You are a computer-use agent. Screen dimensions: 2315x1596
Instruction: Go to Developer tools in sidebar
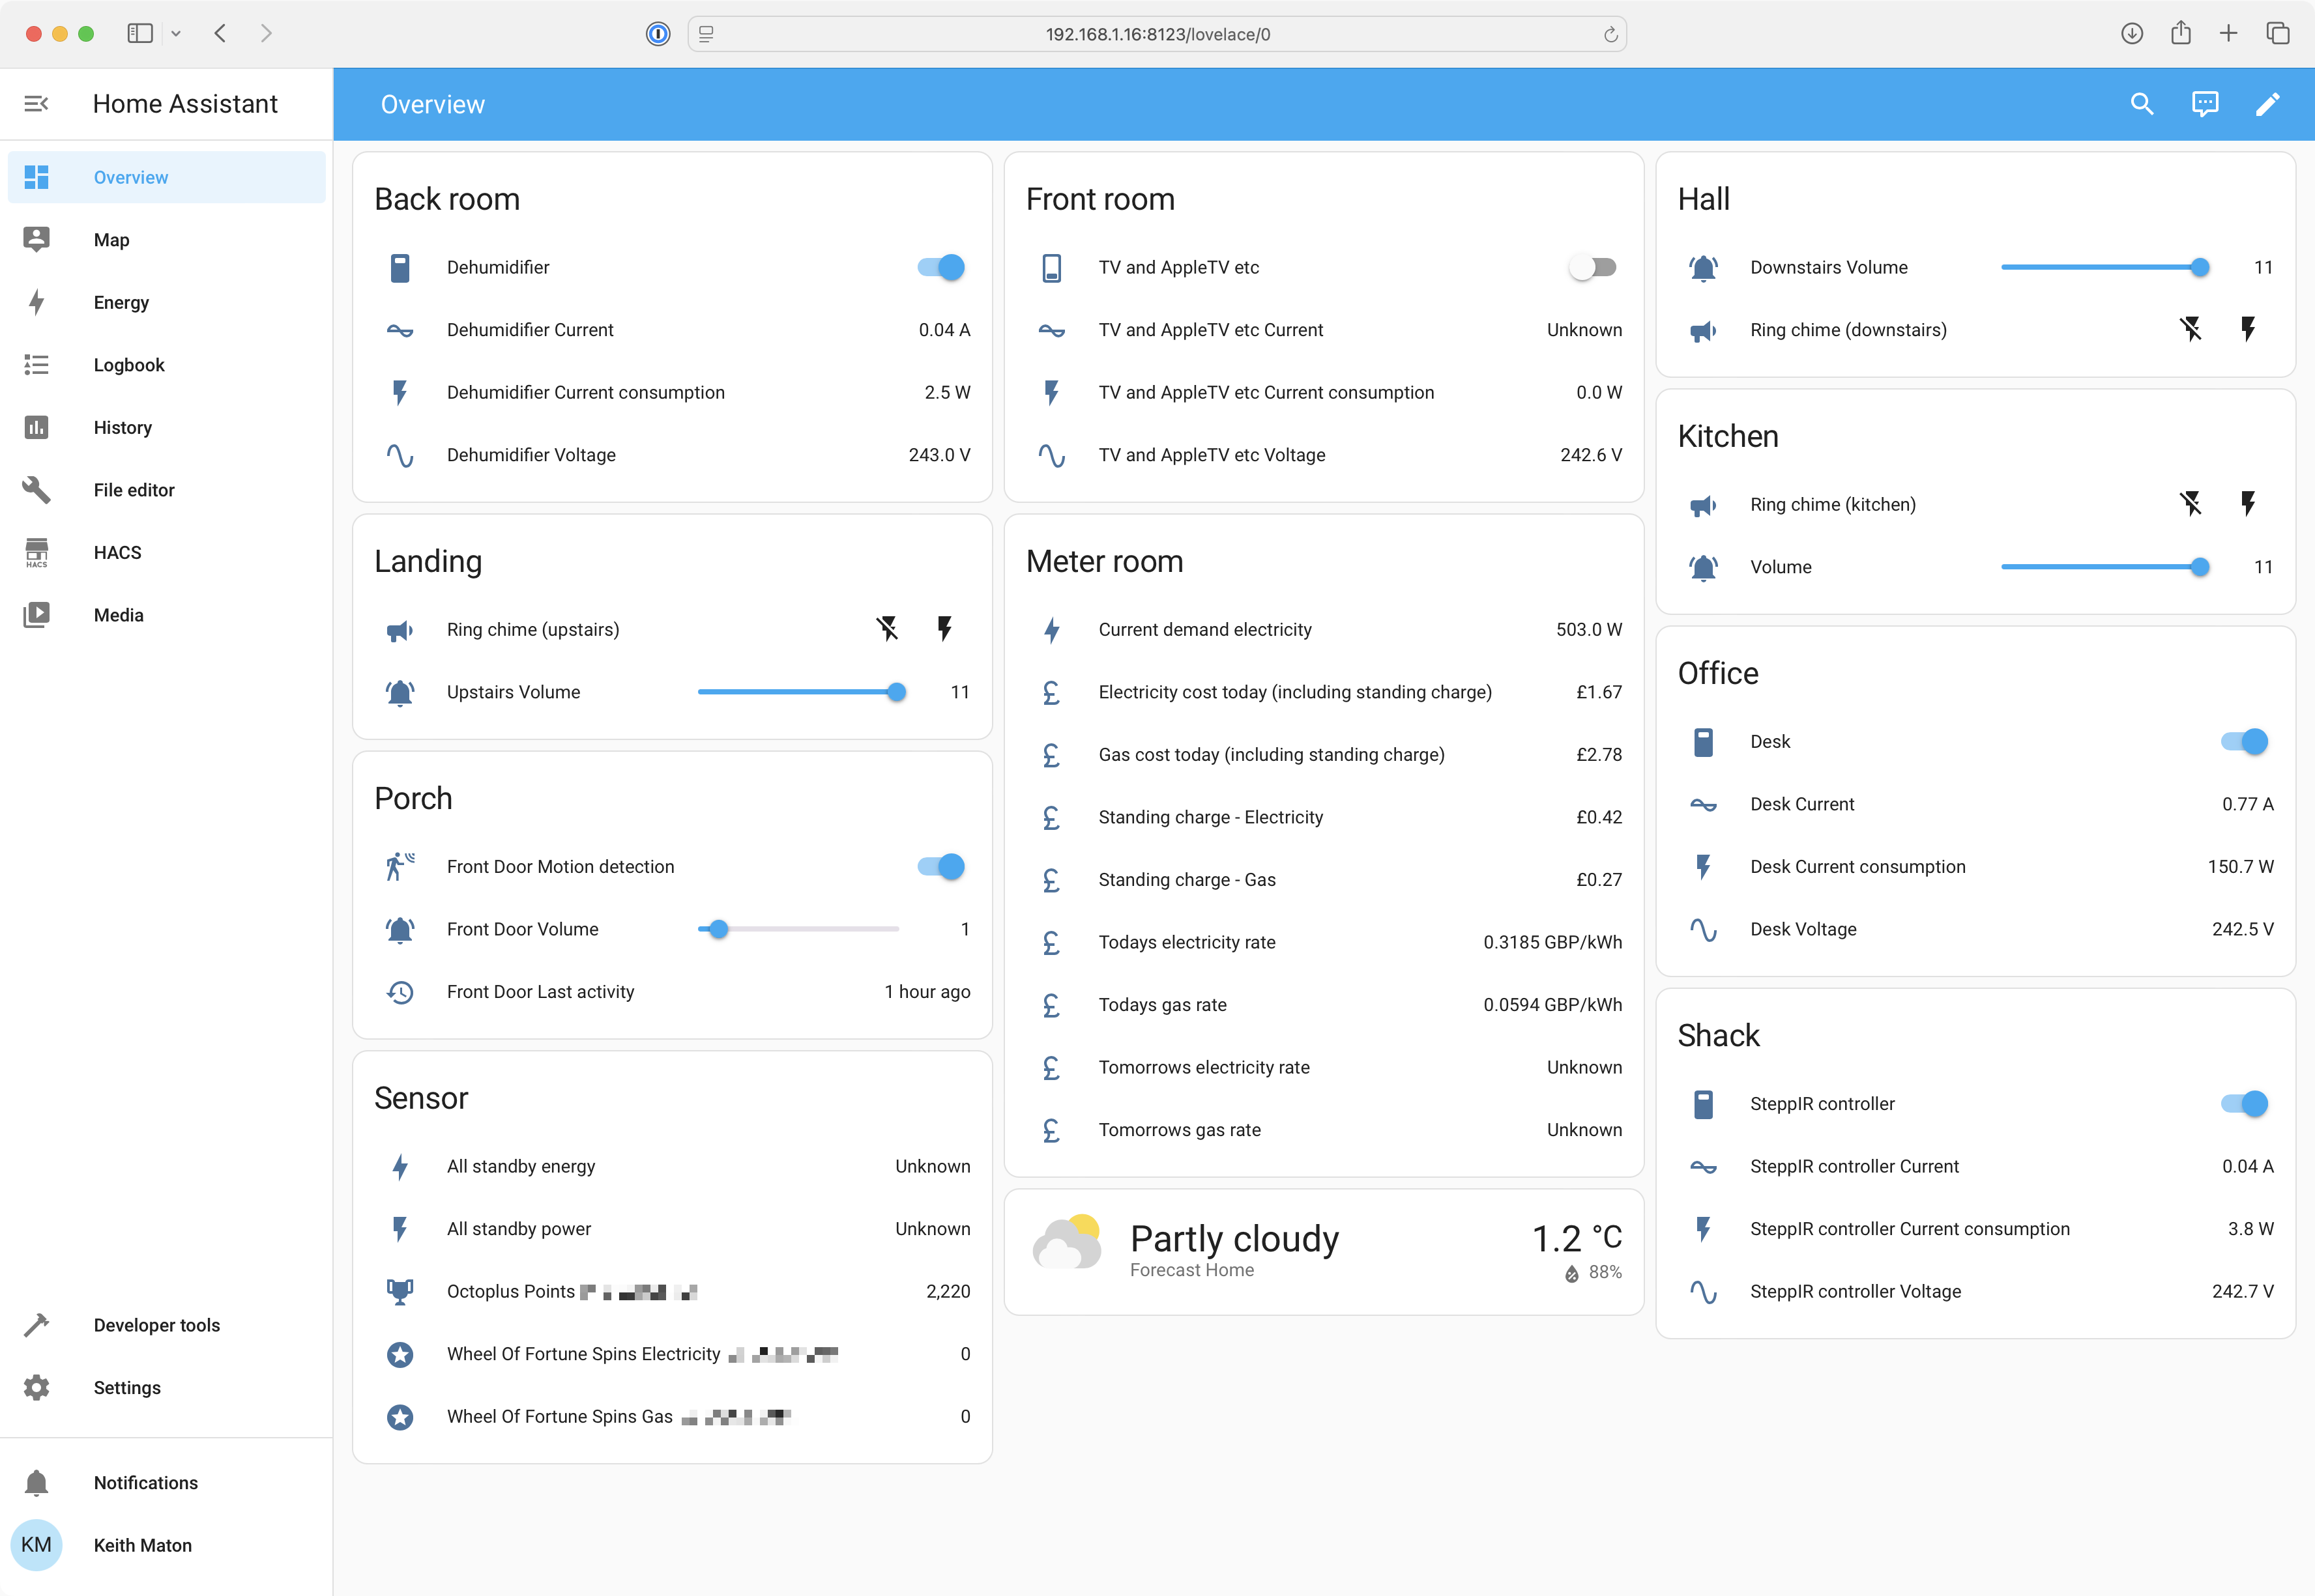(156, 1325)
